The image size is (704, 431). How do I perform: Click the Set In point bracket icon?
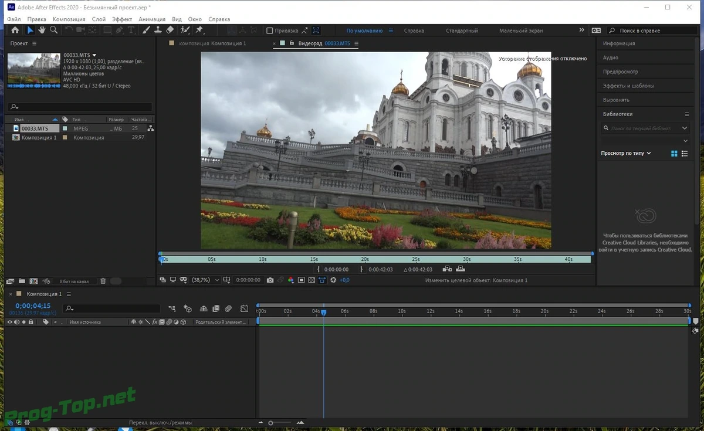319,270
